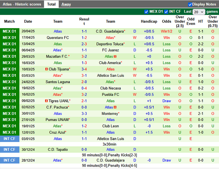219x169 pixels.
Task: Click HT score 0-2 on Club Necaxa row
Action: coord(200,88)
